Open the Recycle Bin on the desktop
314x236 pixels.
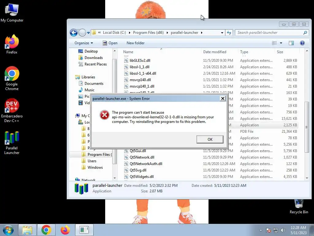point(299,207)
